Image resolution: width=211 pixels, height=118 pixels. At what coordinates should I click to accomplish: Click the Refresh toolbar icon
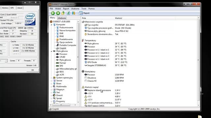point(68,13)
